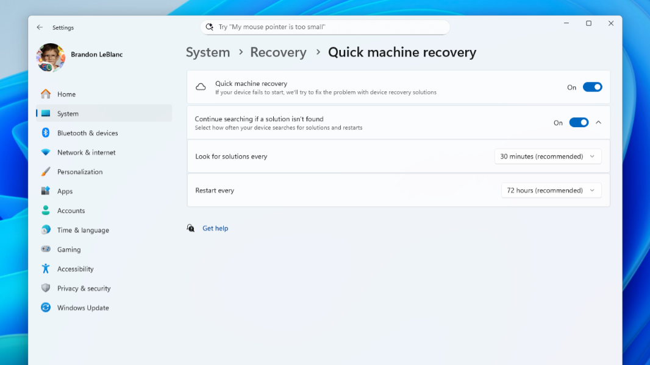
Task: Open the Accessibility icon in sidebar
Action: pyautogui.click(x=46, y=269)
